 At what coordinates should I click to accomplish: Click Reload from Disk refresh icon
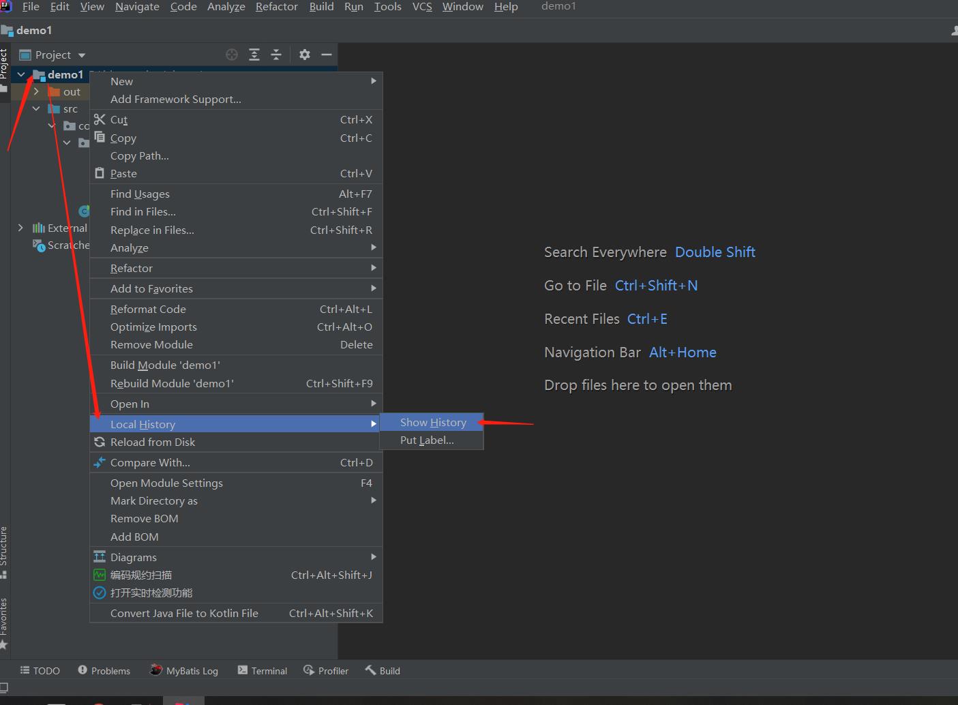[x=100, y=442]
